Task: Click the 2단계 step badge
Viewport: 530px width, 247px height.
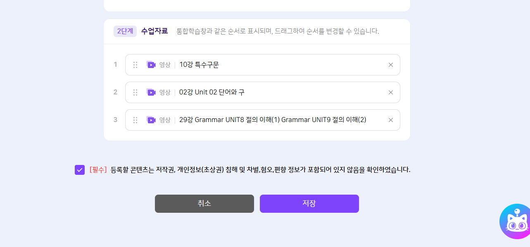Action: 125,31
